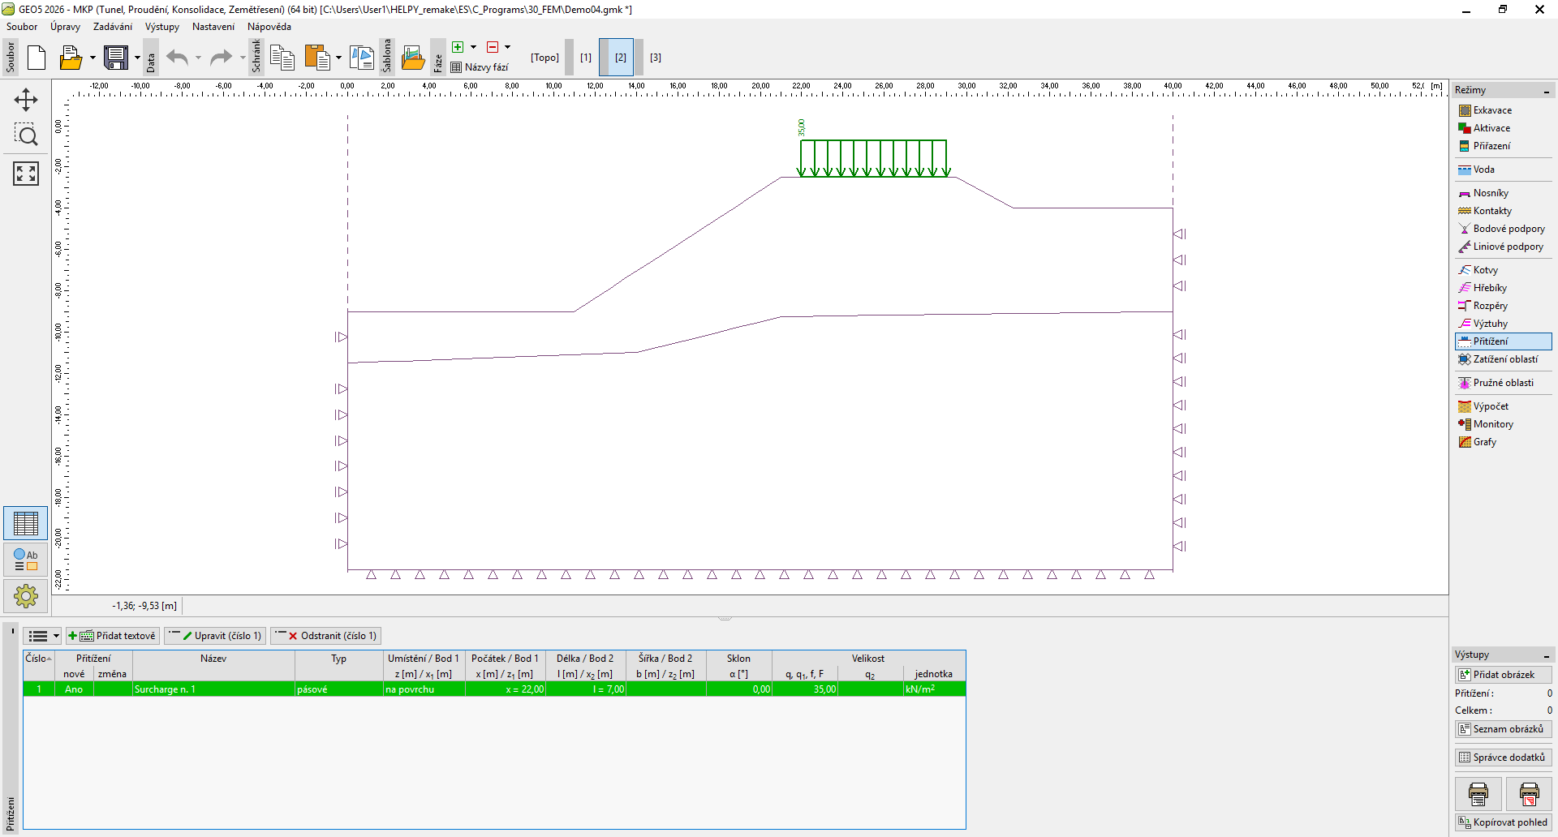Screen dimensions: 1558x837
Task: Click the redo arrow icon
Action: (x=221, y=58)
